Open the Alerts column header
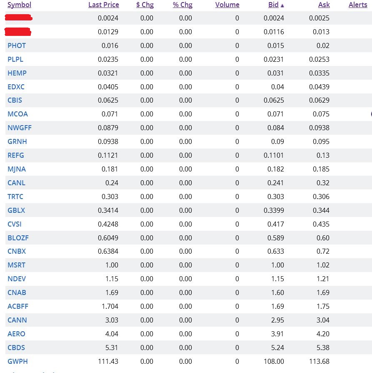372x373 pixels. coord(358,5)
